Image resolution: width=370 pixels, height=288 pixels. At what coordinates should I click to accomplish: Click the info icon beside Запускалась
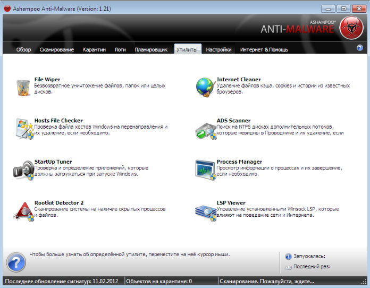pos(288,257)
